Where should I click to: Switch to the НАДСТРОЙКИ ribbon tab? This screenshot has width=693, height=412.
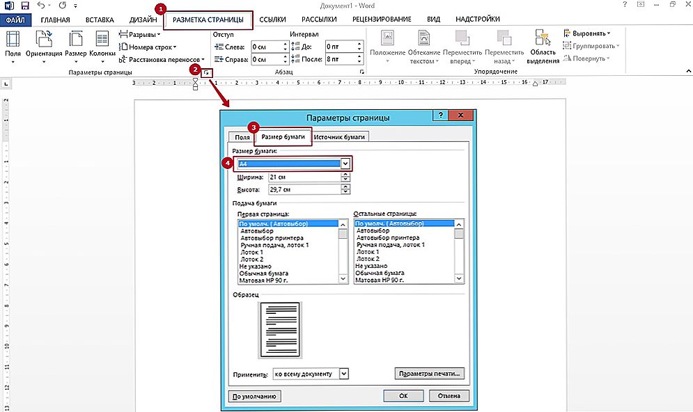(478, 19)
